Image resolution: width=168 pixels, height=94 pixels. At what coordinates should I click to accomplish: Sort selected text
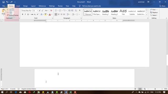tap(76, 10)
